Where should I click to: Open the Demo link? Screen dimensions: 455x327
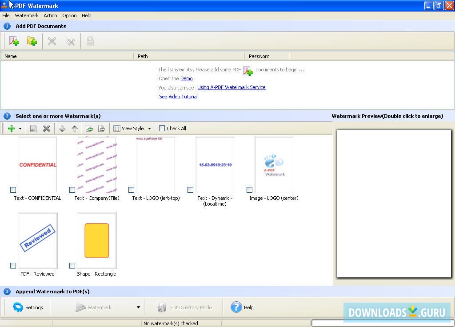(186, 78)
